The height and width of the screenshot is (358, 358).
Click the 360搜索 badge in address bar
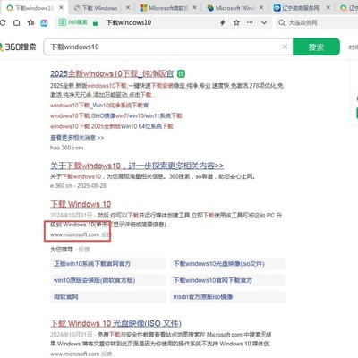tap(73, 22)
